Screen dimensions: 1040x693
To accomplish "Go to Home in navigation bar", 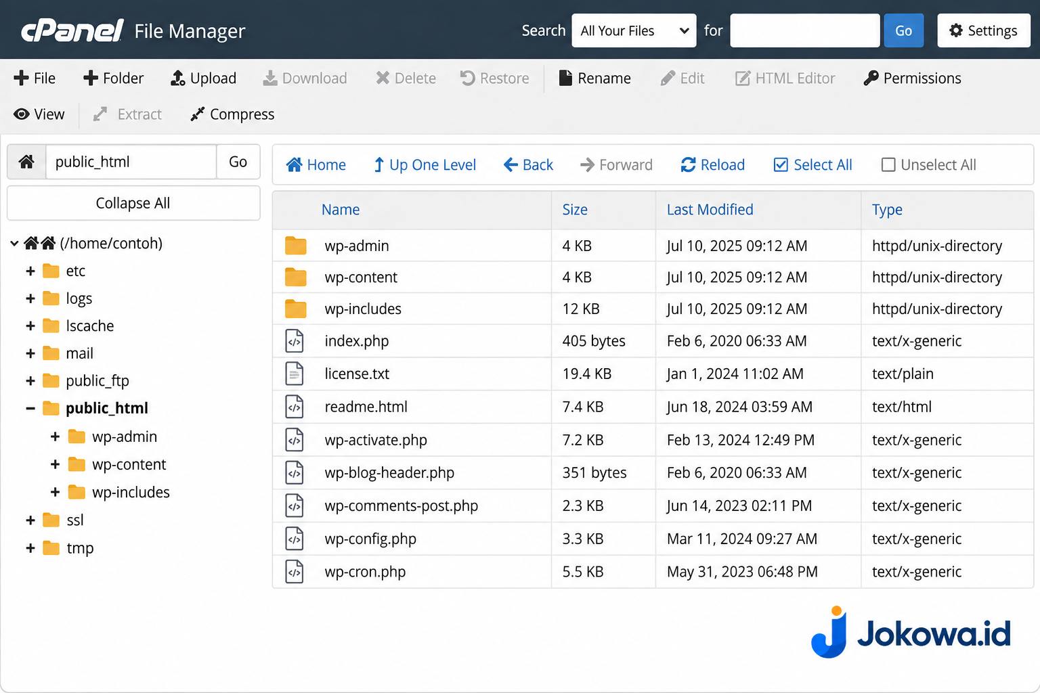I will click(x=316, y=164).
